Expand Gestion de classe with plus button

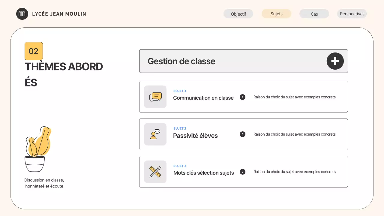[x=335, y=61]
